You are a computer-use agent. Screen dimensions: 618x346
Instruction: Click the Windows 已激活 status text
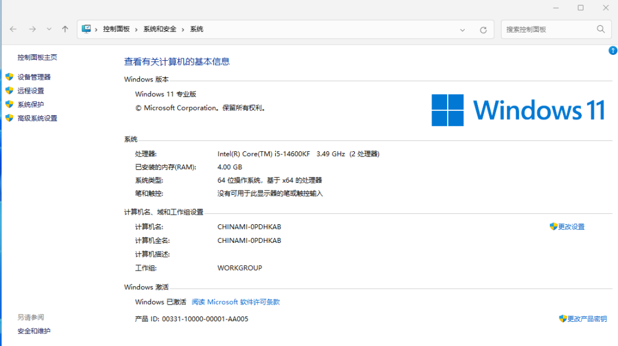(x=161, y=302)
